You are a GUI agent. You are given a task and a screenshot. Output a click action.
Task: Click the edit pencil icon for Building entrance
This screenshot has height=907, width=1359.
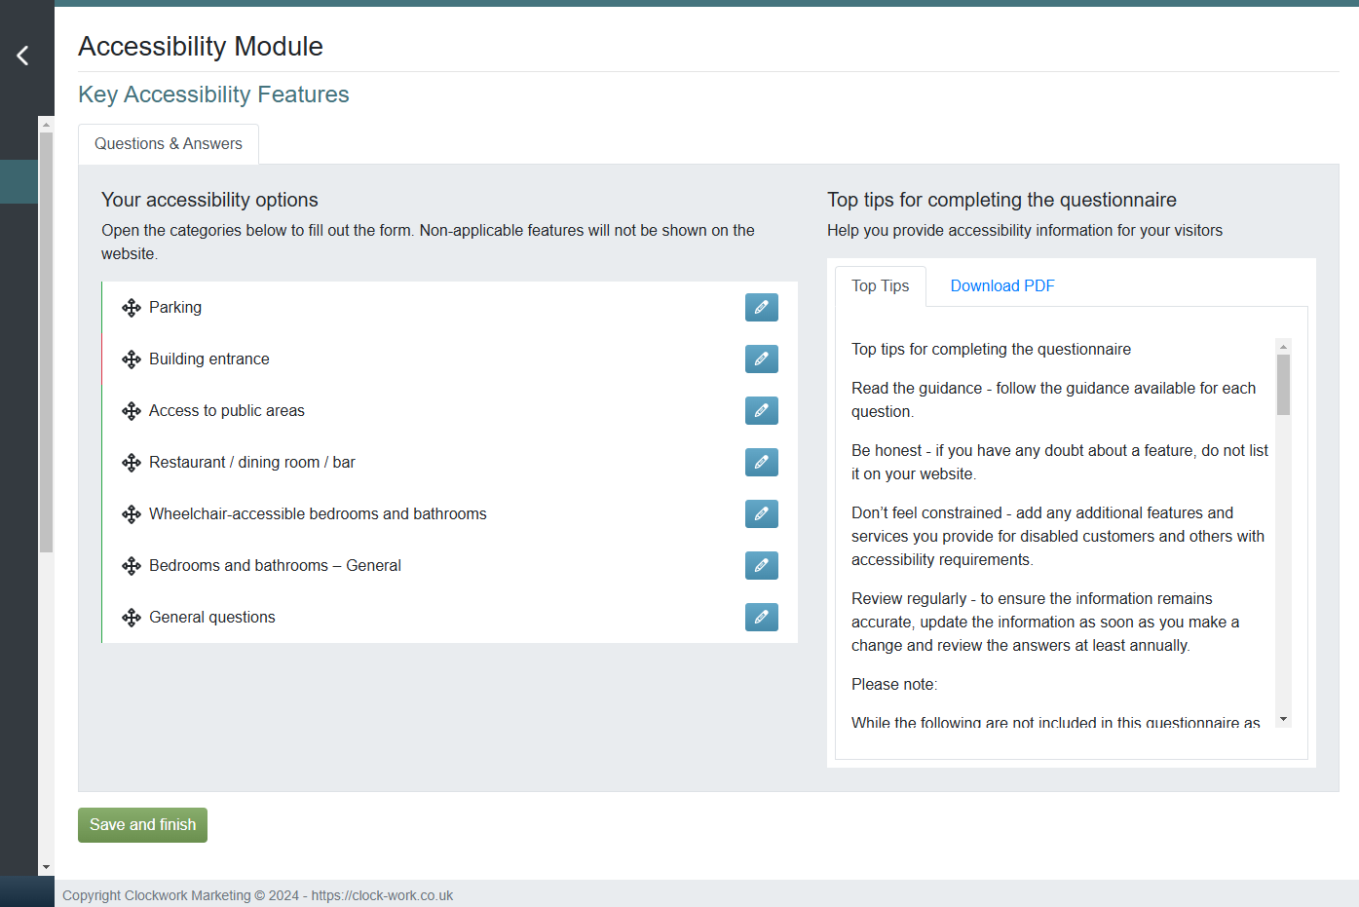[761, 359]
